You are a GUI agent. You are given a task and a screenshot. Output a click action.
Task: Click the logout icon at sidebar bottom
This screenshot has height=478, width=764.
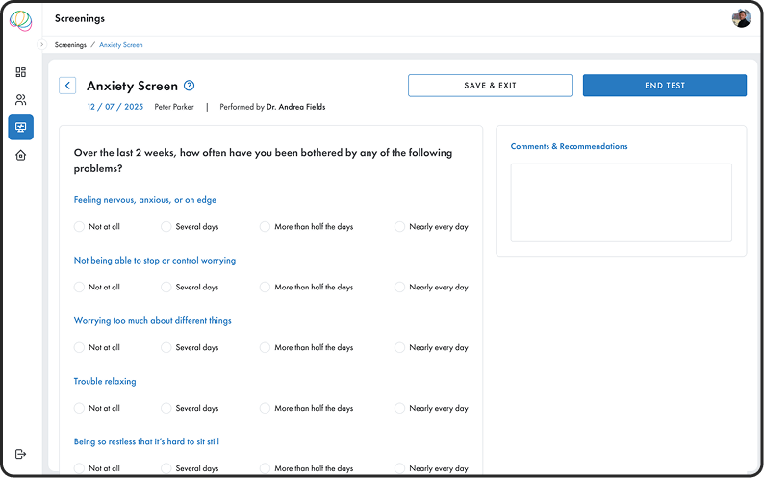20,454
